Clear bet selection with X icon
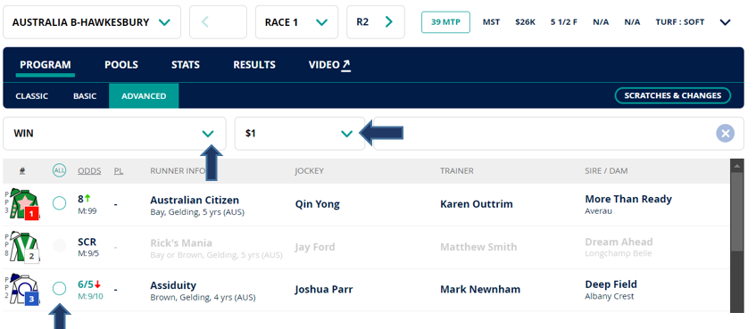Viewport: 756px width, 329px height. click(725, 134)
